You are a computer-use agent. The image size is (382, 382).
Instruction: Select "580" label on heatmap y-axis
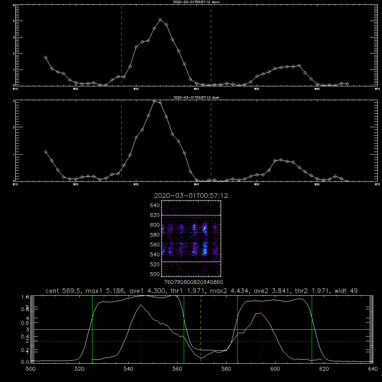(x=155, y=235)
